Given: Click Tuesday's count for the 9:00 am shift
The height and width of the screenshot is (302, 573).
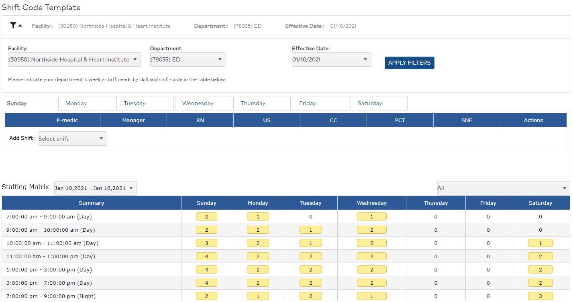Looking at the screenshot, I should [x=310, y=229].
